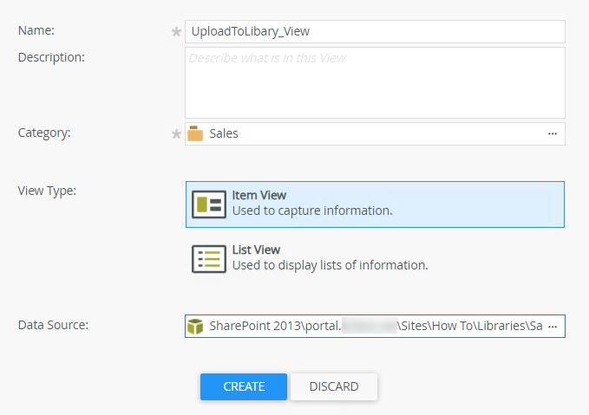Click the 'Description:' label

click(51, 57)
